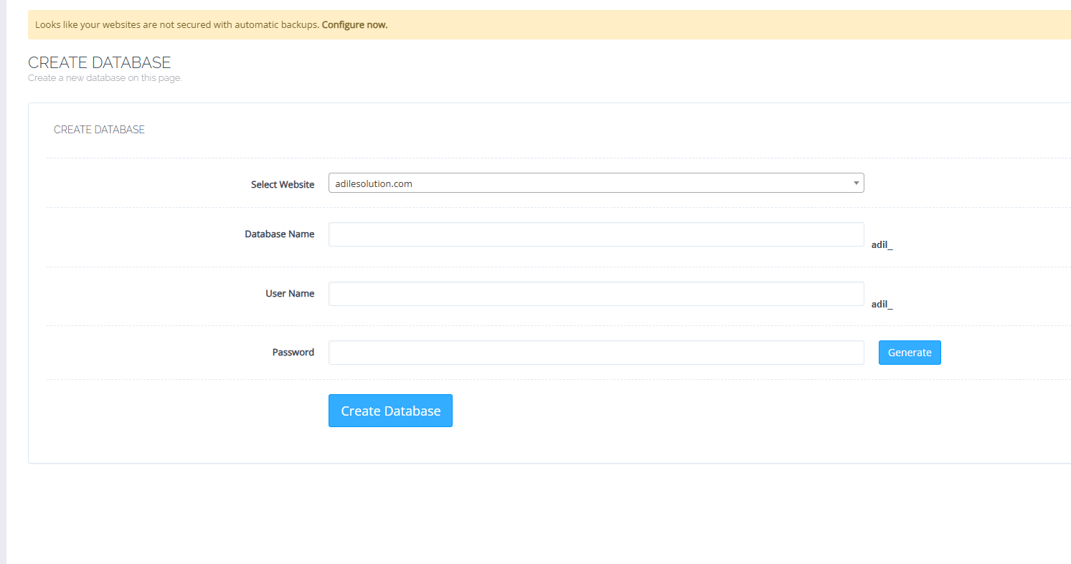Submit with the Create Database button
The width and height of the screenshot is (1071, 564).
click(390, 411)
